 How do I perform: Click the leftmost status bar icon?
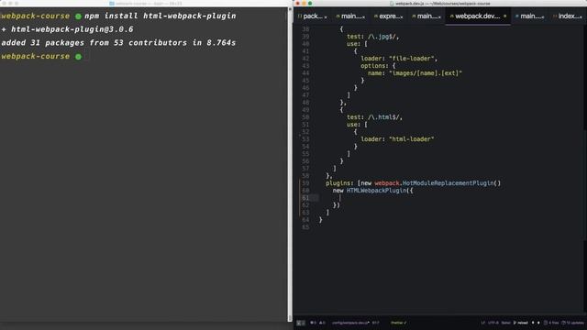[x=301, y=323]
